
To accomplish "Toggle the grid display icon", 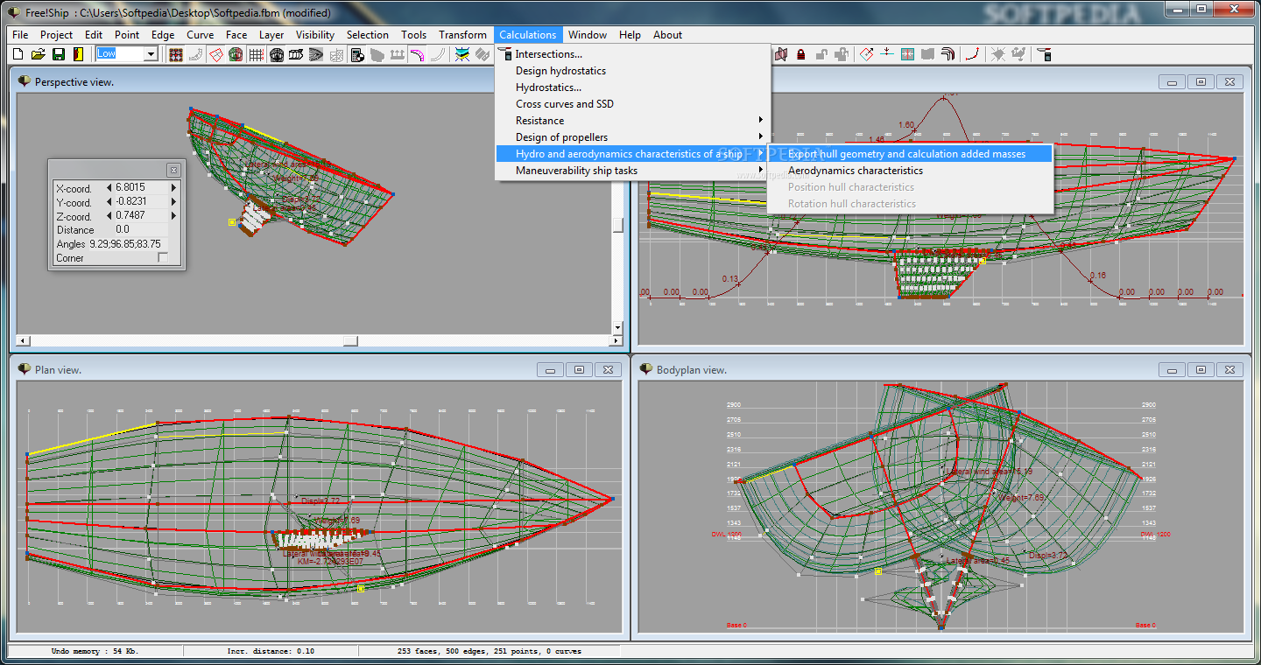I will click(x=256, y=54).
